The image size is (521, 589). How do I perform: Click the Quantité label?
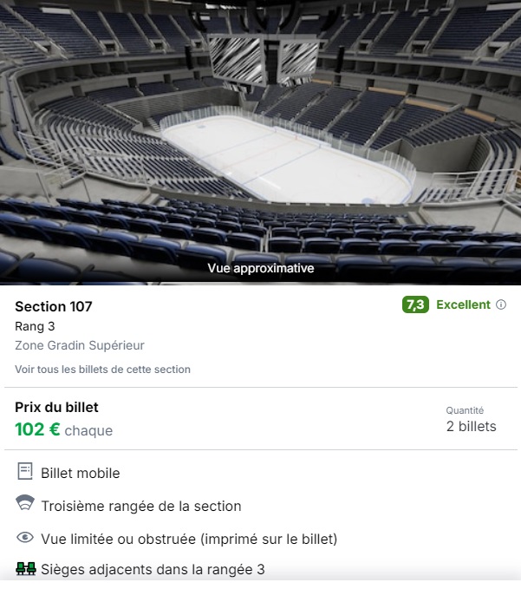[465, 410]
